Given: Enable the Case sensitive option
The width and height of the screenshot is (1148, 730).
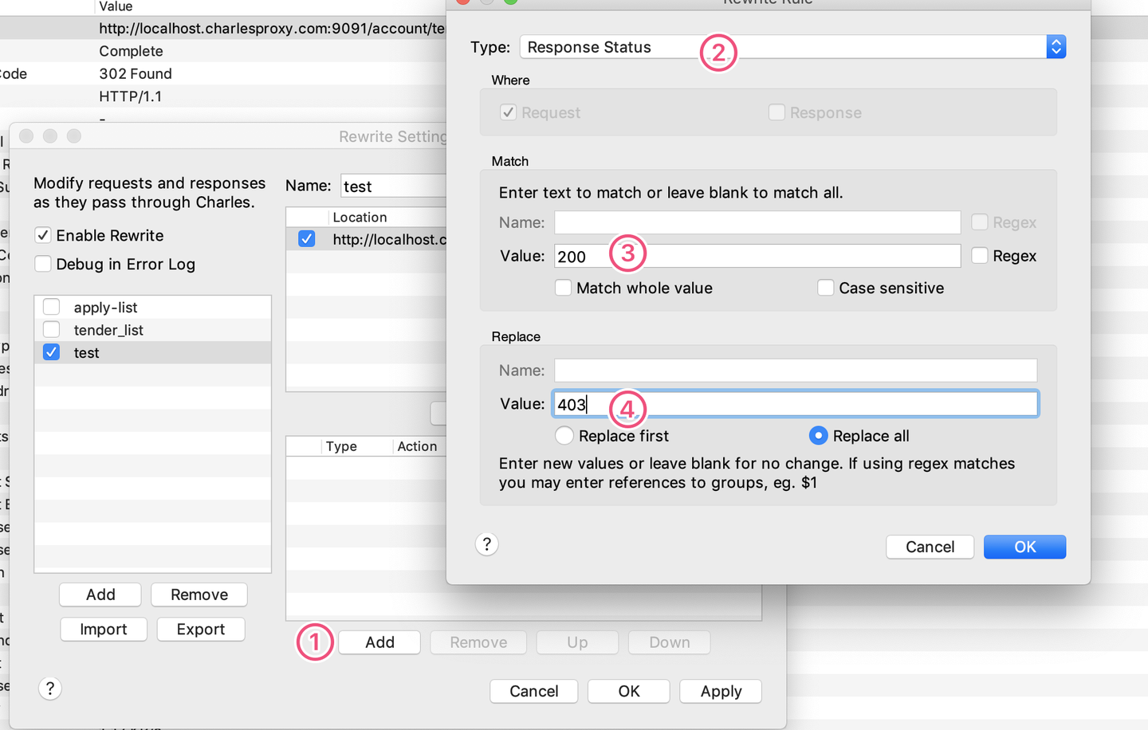Looking at the screenshot, I should (826, 288).
